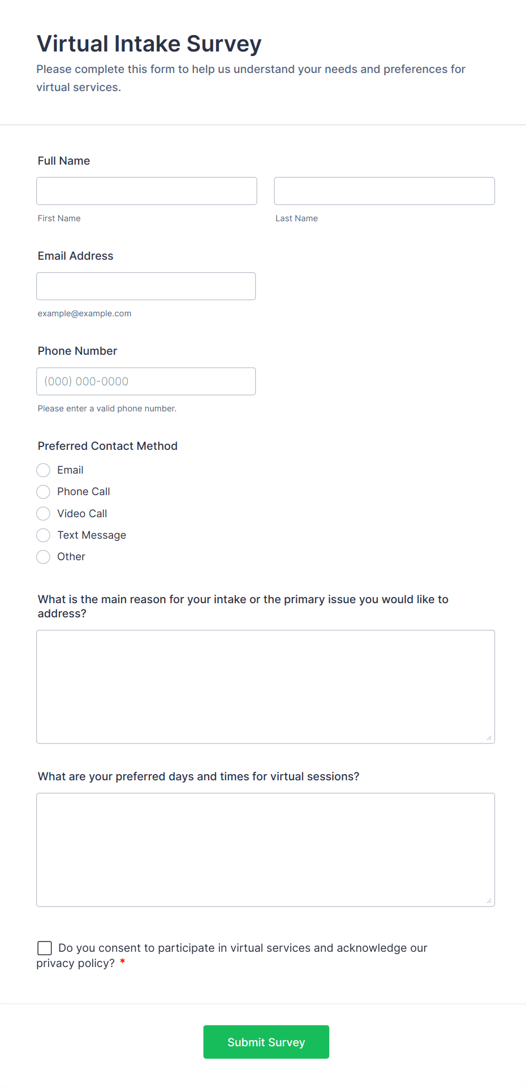The height and width of the screenshot is (1087, 526).
Task: Click the Email Address text field
Action: click(x=146, y=286)
